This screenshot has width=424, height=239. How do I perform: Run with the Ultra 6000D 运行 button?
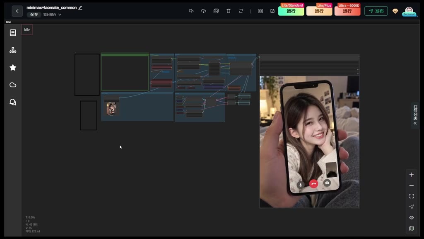click(x=347, y=11)
